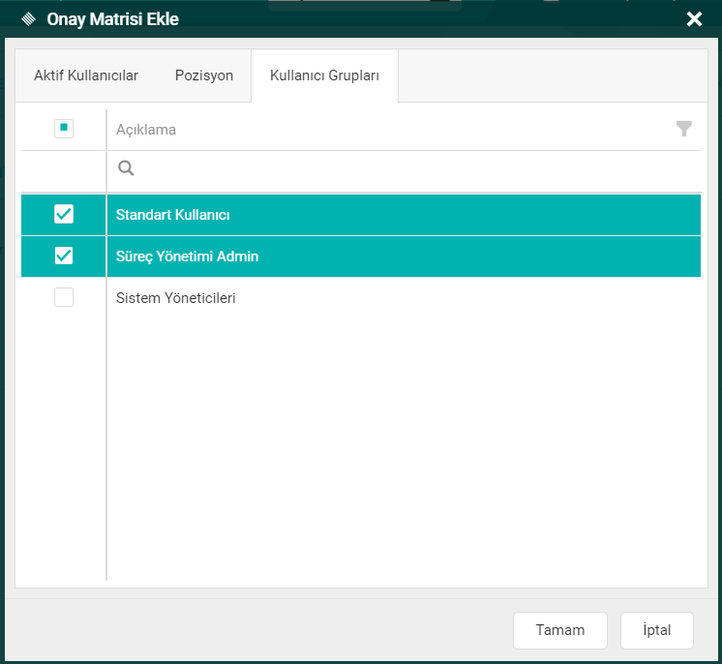
Task: Click the filter funnel icon in Açıklama column
Action: 684,129
